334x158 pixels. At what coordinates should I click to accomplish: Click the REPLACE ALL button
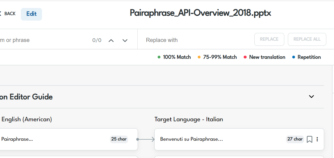point(307,39)
